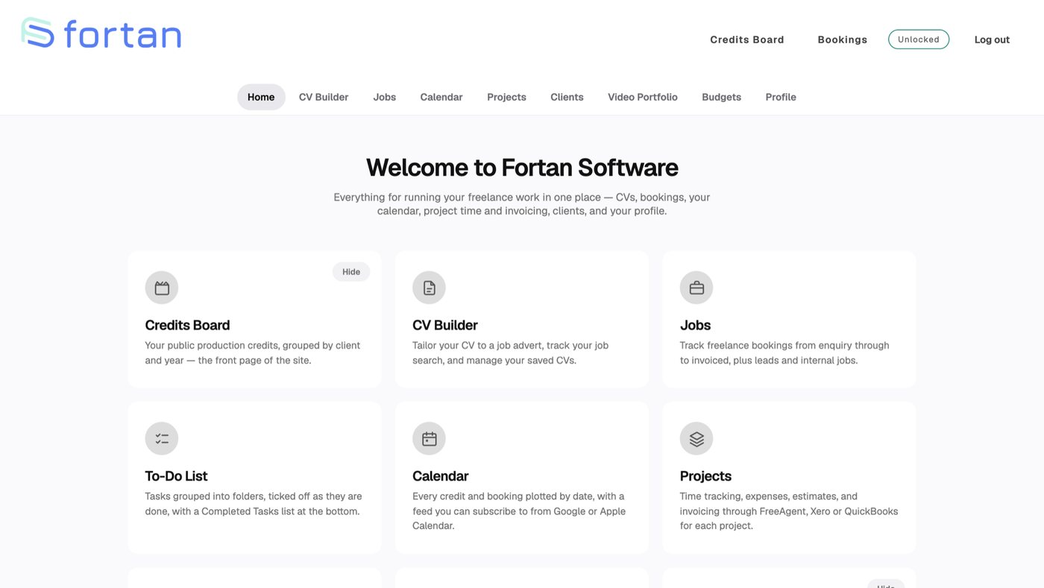Click 'Tasks grouped into folders' description
This screenshot has width=1044, height=588.
coord(254,504)
